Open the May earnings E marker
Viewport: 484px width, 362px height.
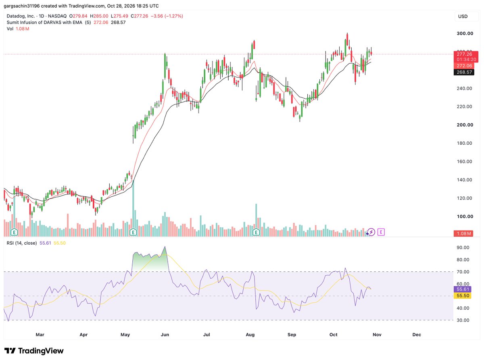pos(133,232)
